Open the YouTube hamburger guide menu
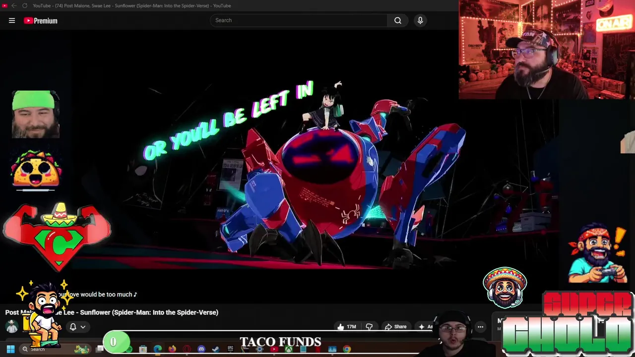The image size is (635, 357). coord(12,20)
